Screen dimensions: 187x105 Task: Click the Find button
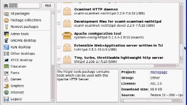click(x=48, y=6)
